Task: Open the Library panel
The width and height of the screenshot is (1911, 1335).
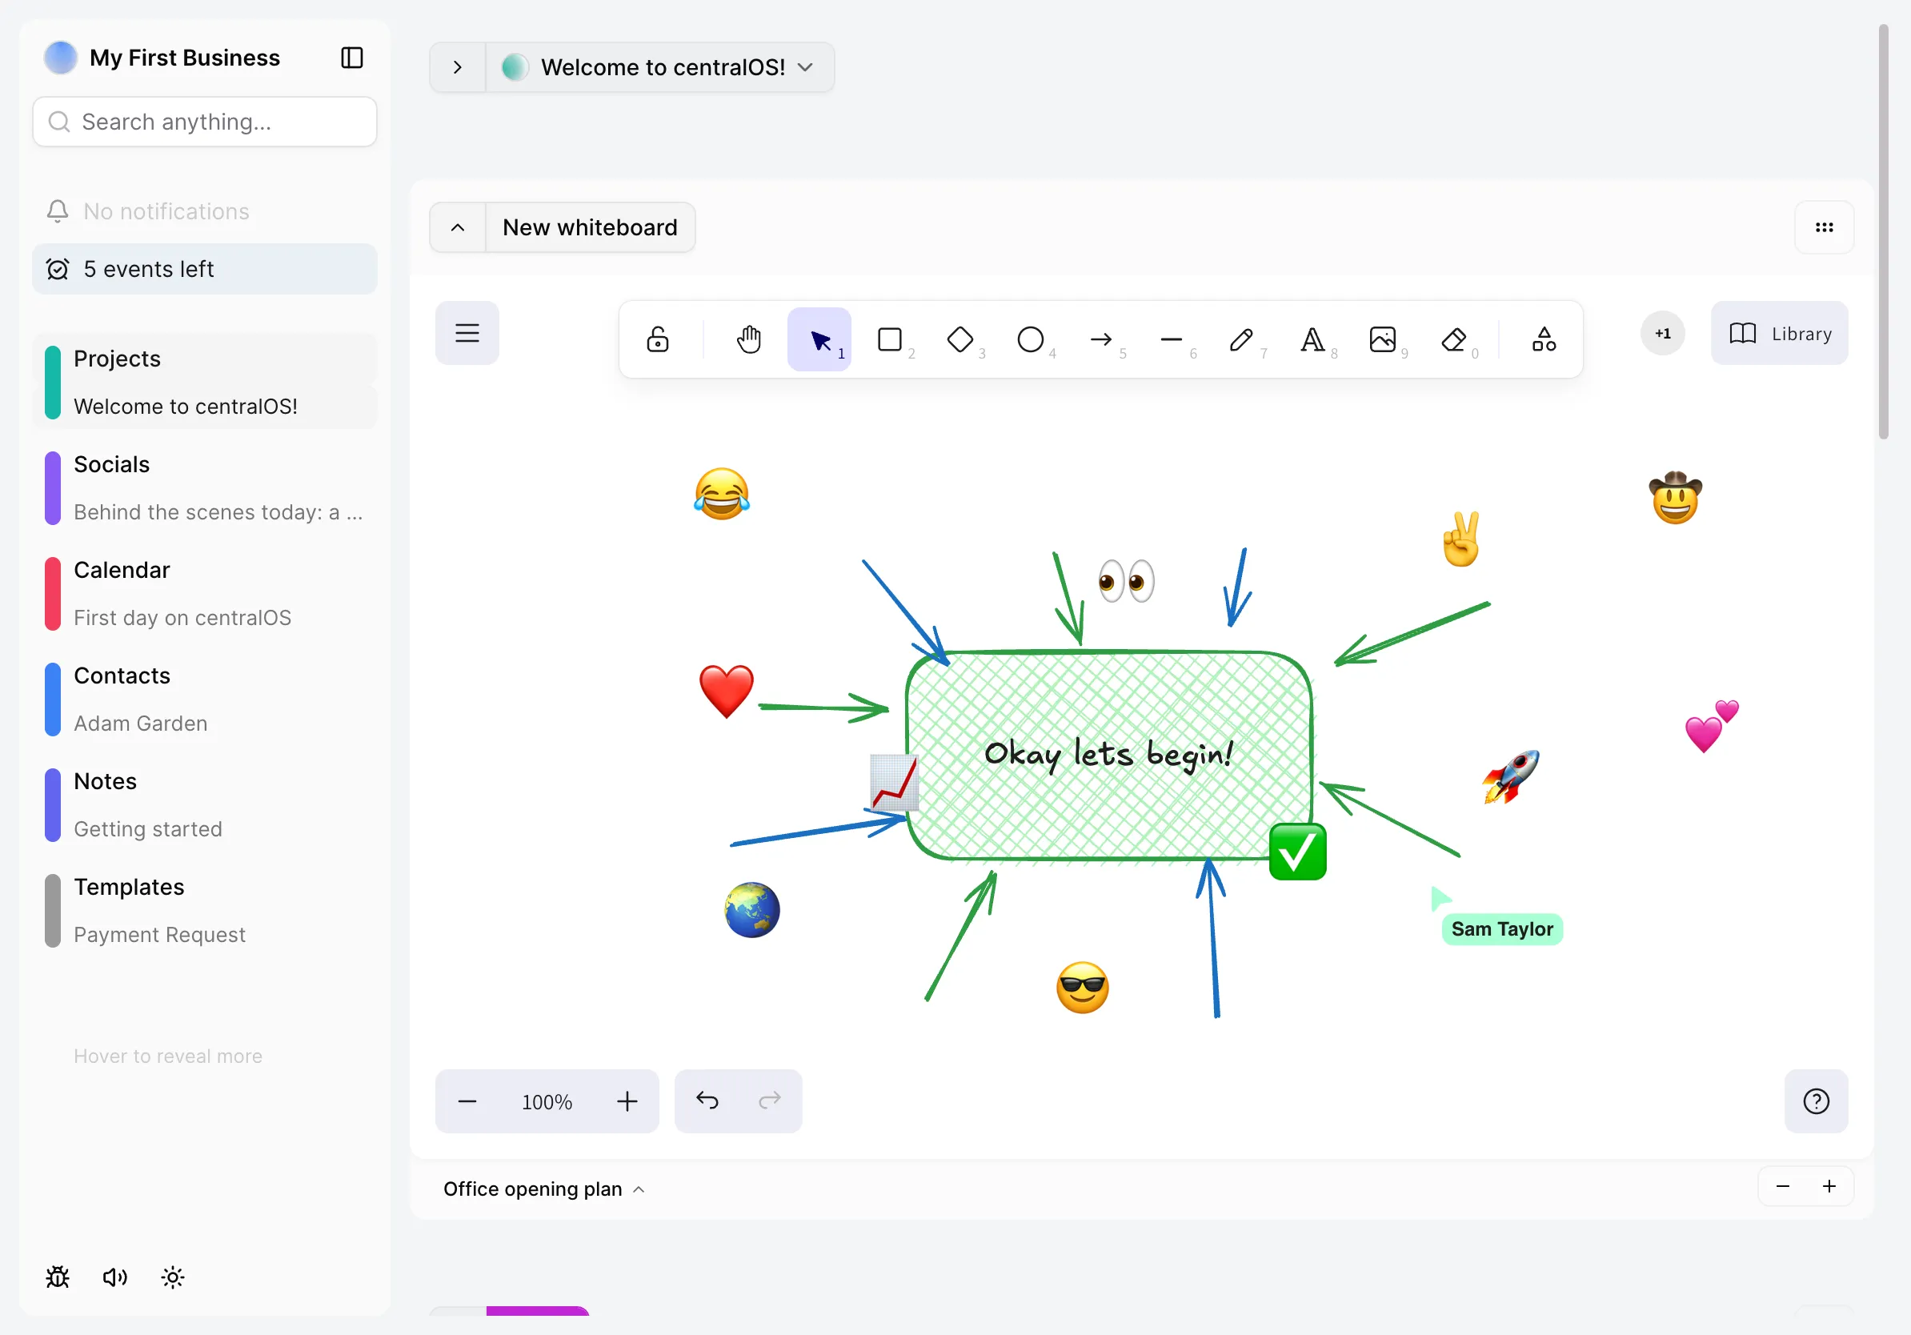Action: tap(1780, 333)
